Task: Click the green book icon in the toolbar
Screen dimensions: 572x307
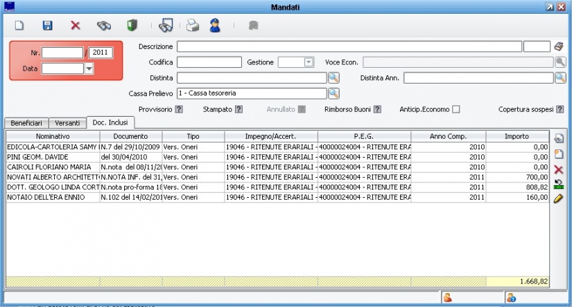Action: pos(131,26)
